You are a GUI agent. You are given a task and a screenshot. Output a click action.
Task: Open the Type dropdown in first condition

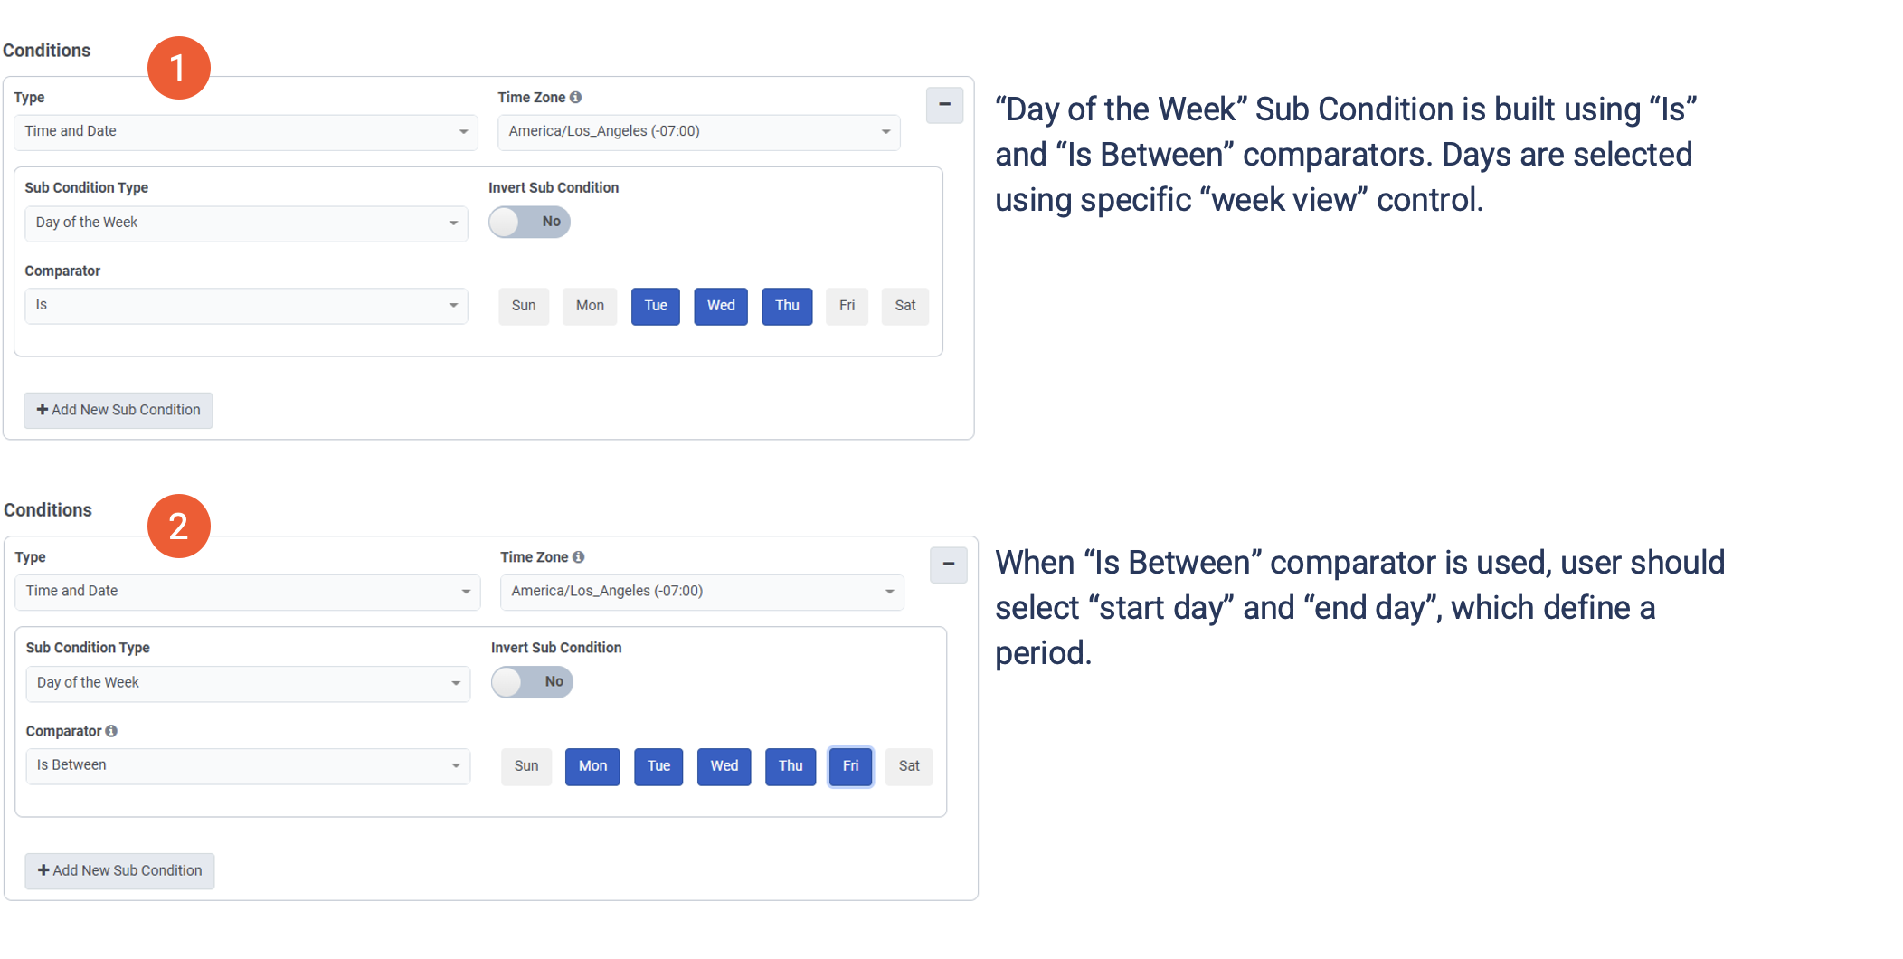245,132
